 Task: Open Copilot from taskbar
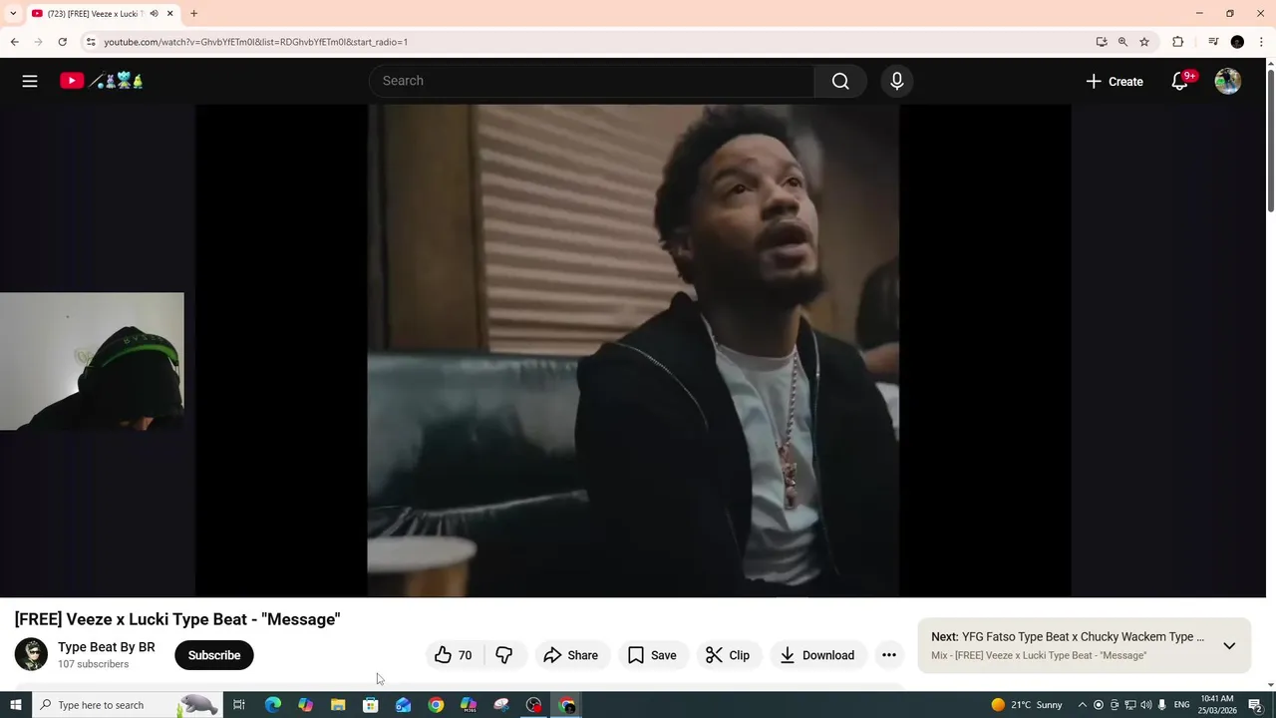click(305, 705)
